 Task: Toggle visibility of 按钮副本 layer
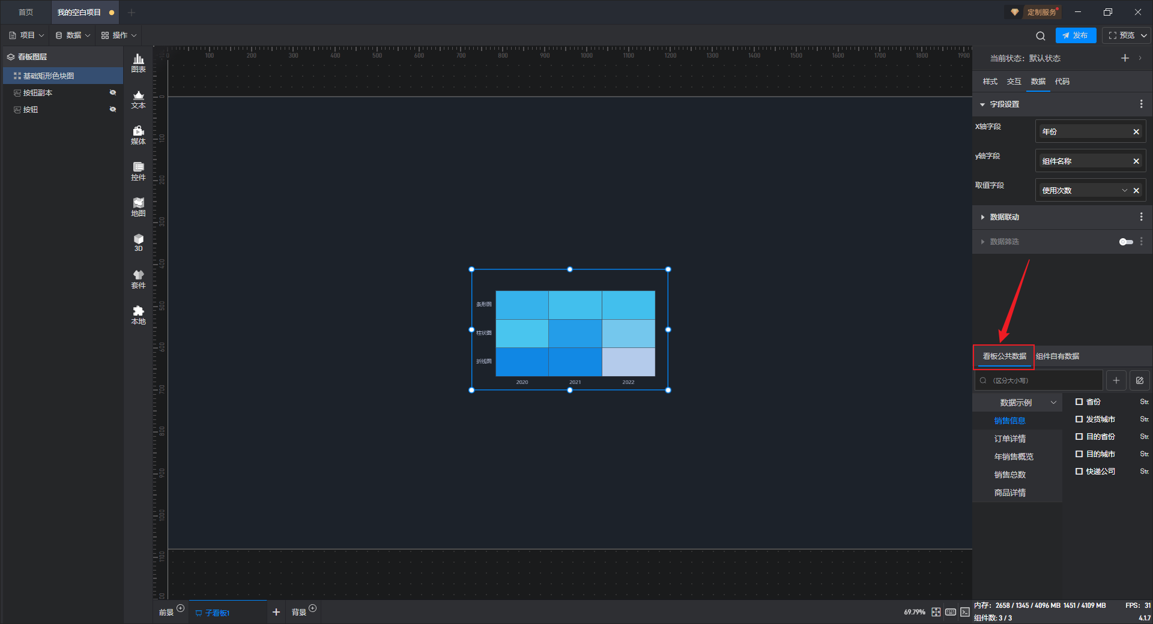tap(112, 92)
